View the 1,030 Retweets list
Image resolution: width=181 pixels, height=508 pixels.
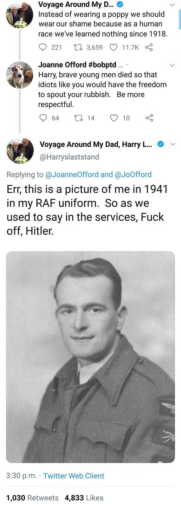(x=32, y=498)
